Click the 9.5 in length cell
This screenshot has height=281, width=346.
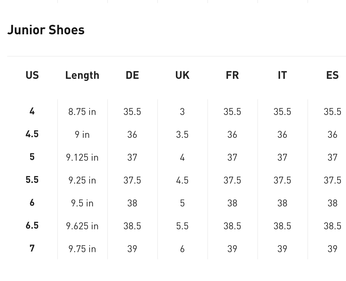point(82,203)
